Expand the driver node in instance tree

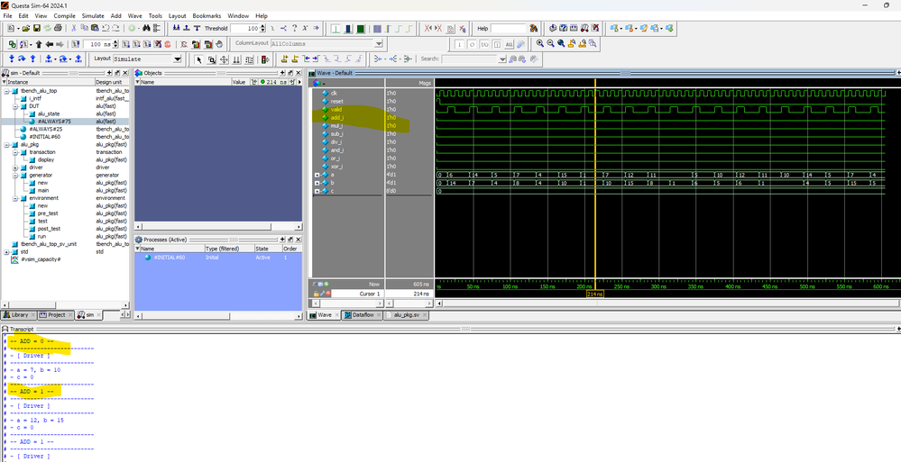click(x=13, y=168)
